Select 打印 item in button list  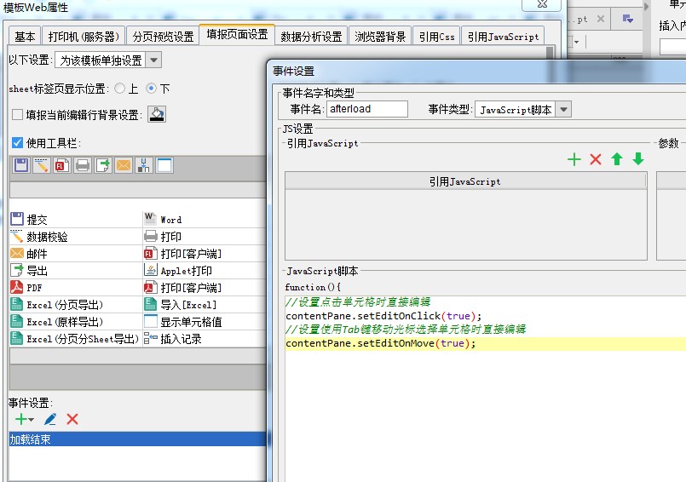[x=205, y=237]
